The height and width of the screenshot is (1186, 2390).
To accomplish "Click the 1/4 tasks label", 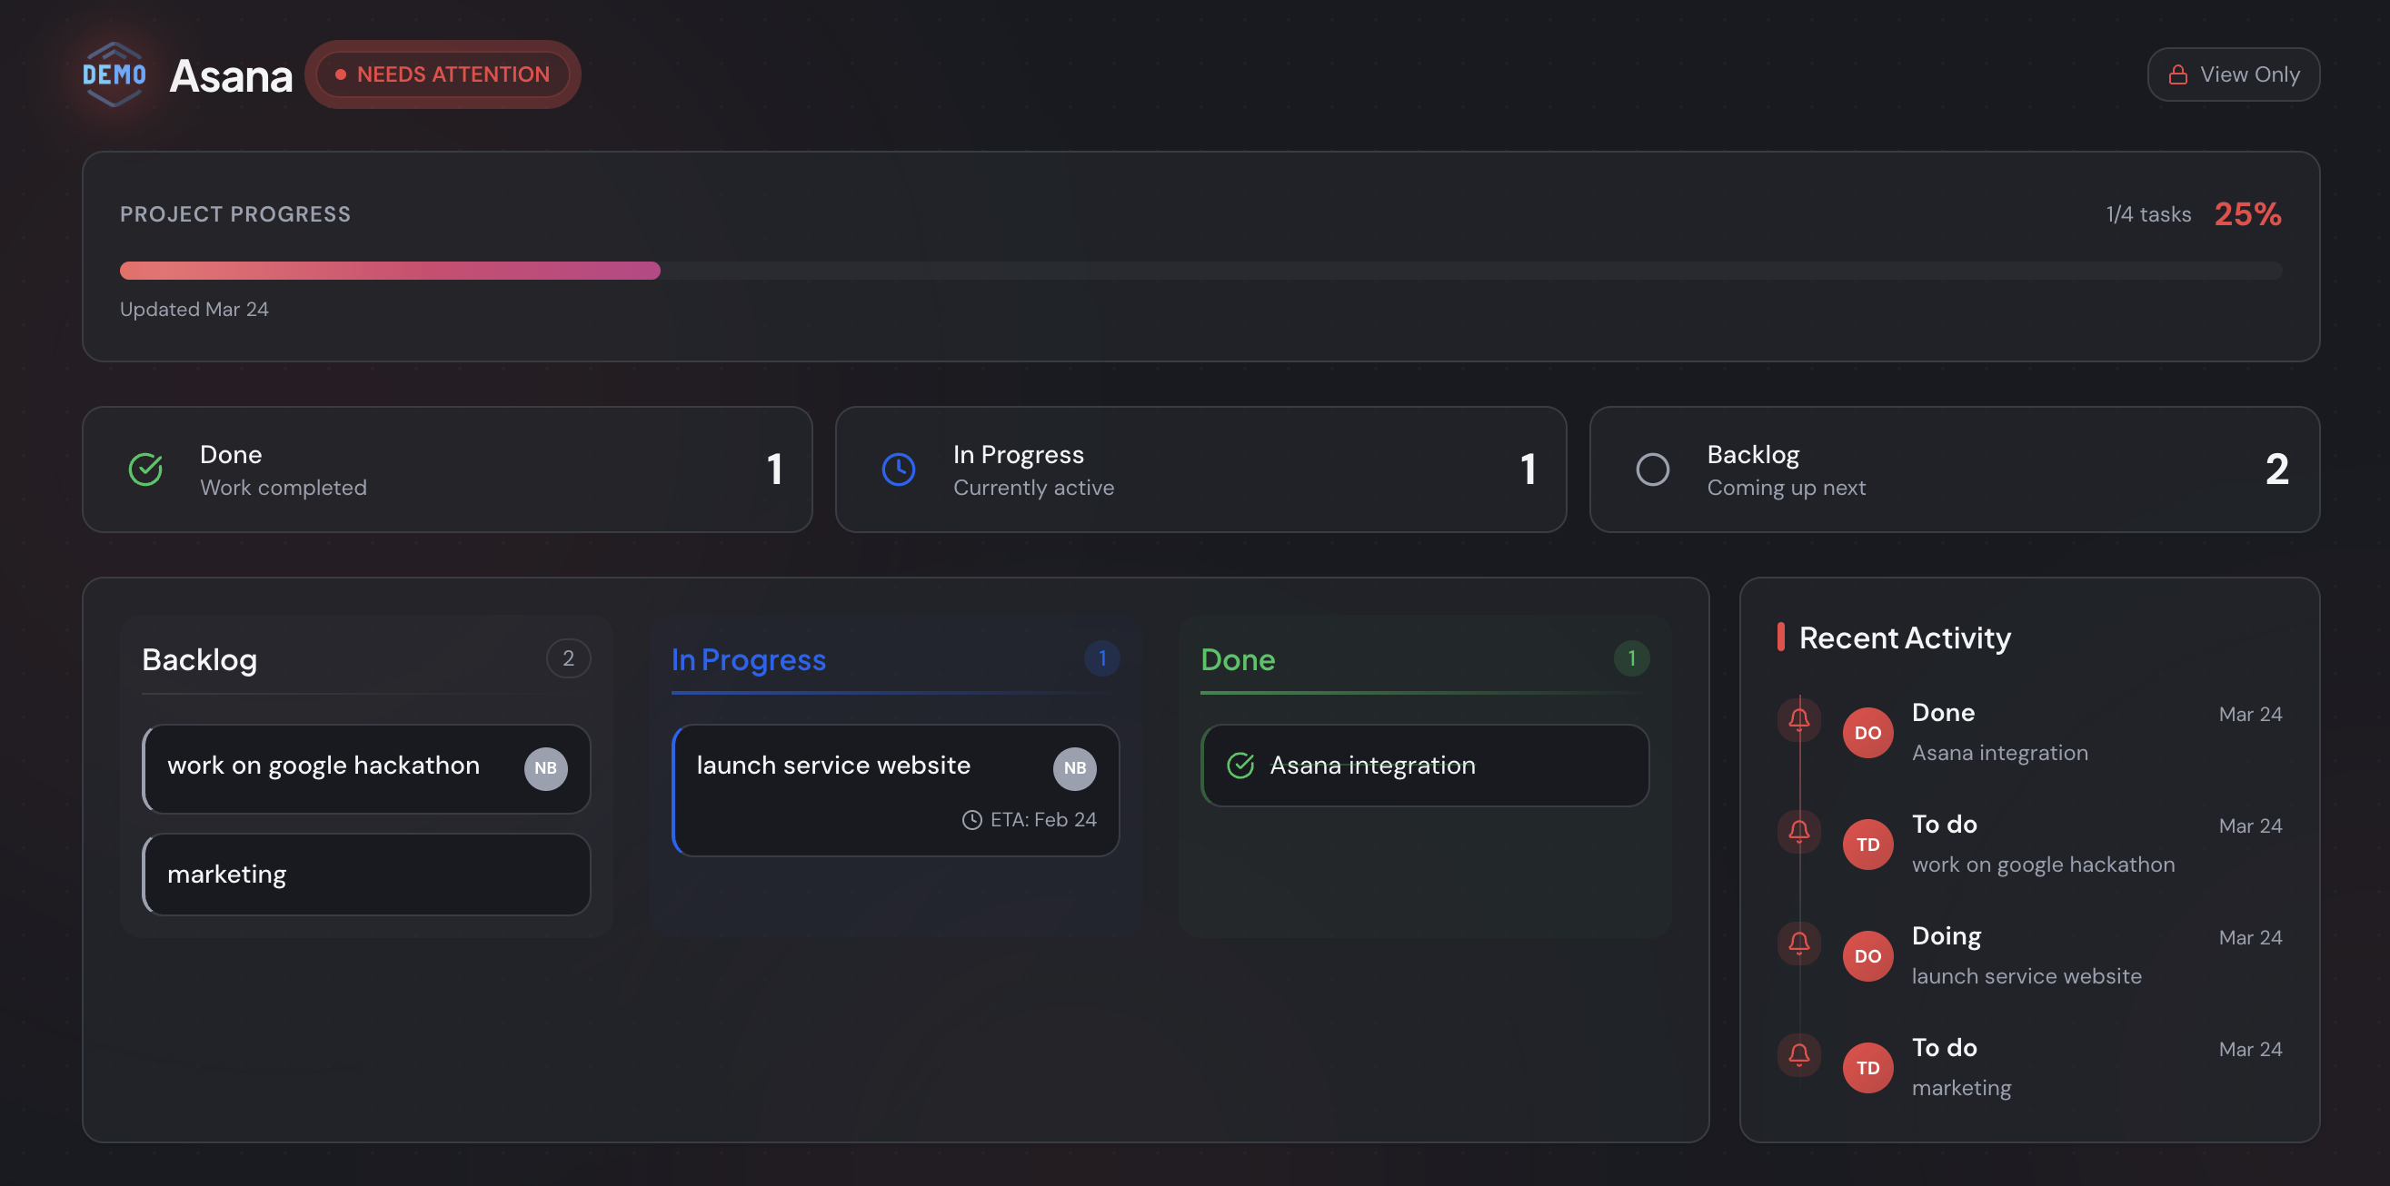I will [x=2148, y=214].
